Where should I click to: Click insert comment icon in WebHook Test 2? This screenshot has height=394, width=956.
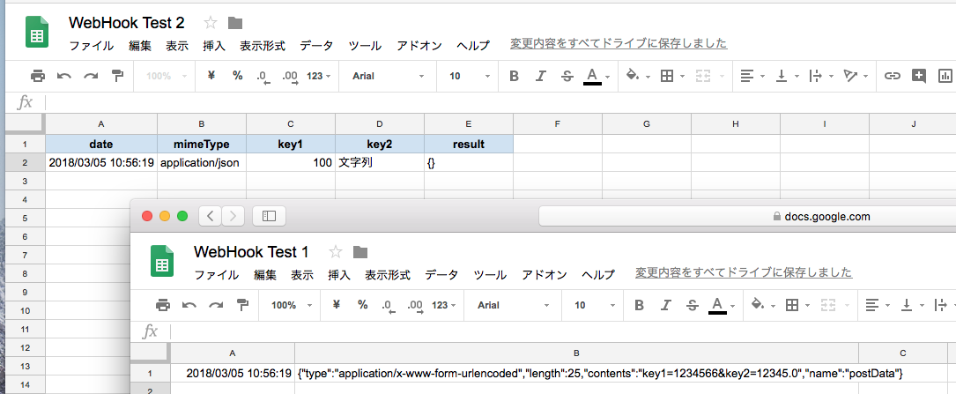[919, 76]
